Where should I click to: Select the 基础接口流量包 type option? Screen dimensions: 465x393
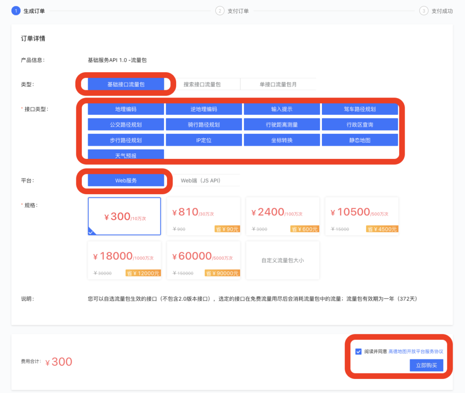tap(126, 84)
